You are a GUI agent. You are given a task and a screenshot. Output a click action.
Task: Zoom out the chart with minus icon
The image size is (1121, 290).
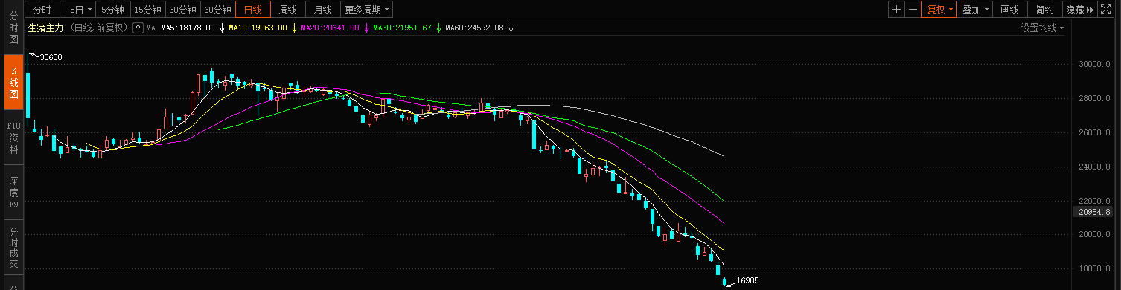[913, 10]
